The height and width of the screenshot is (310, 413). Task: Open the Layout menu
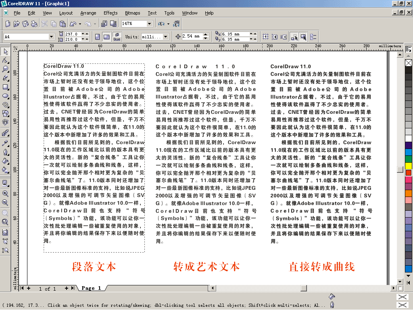pos(66,13)
